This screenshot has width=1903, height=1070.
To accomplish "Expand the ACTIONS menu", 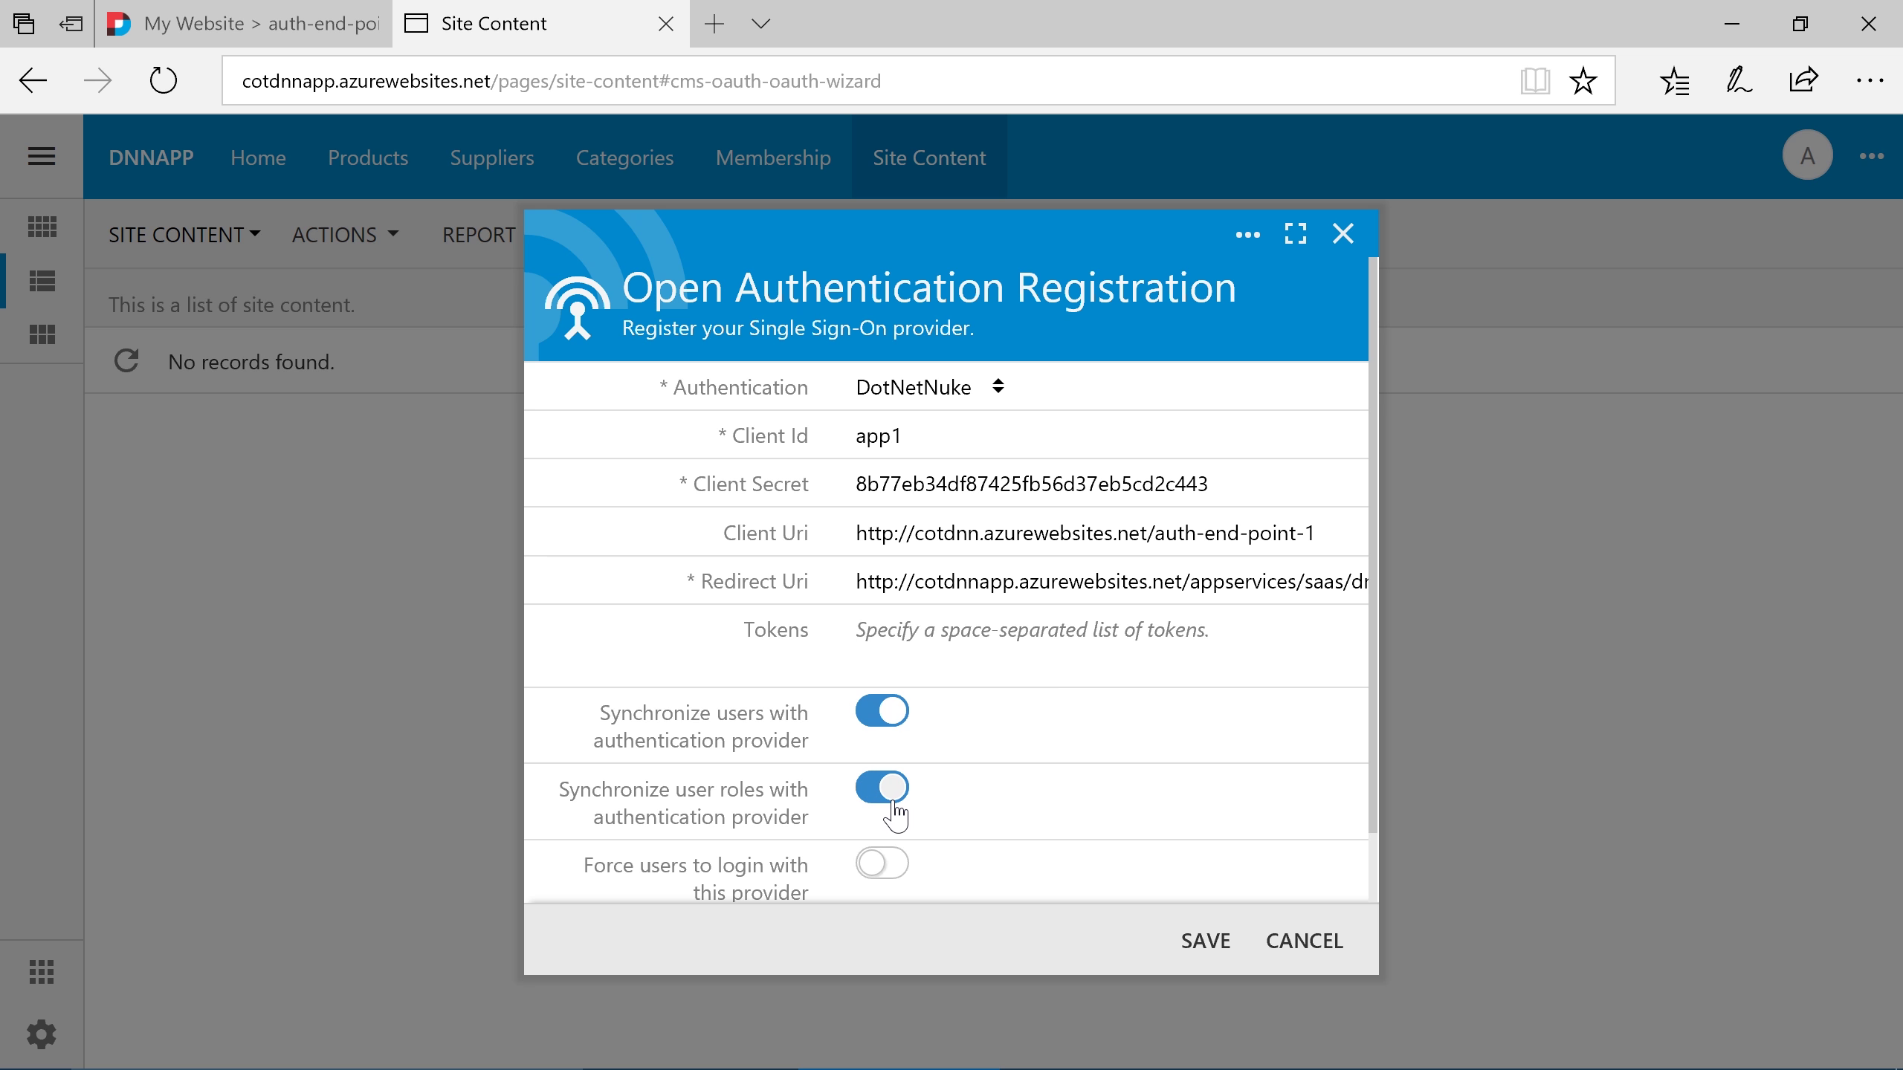I will [x=346, y=235].
